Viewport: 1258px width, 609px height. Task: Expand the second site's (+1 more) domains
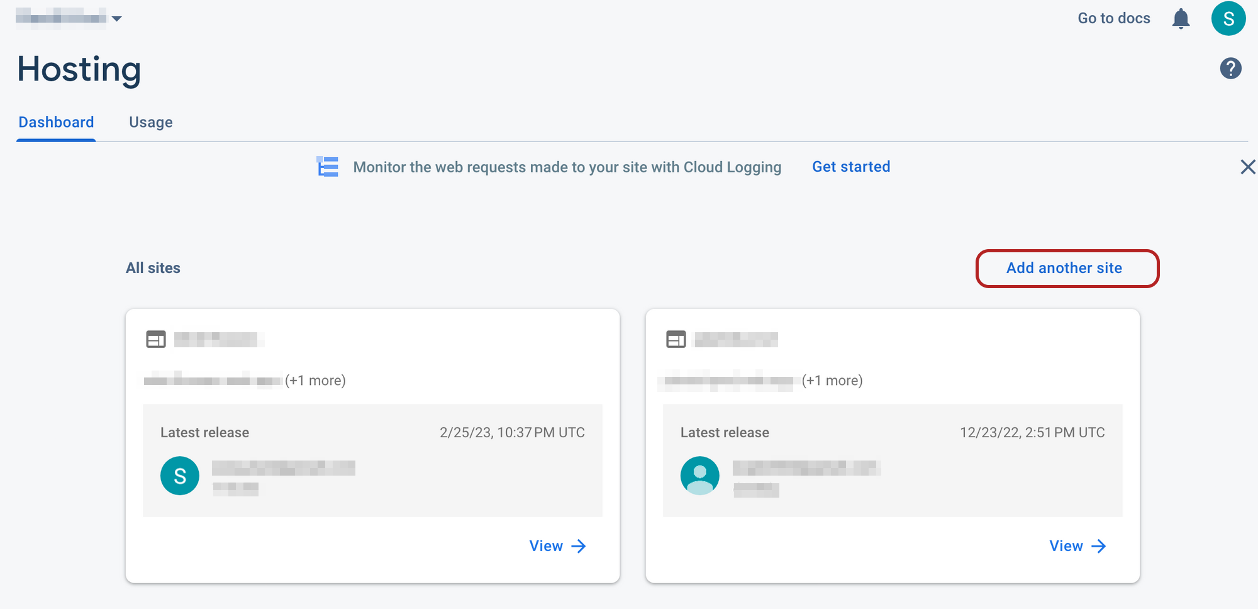832,381
